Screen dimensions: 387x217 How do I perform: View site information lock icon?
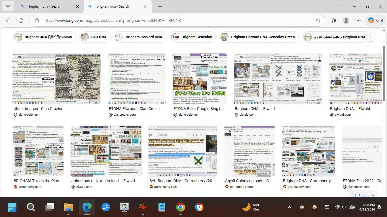point(37,20)
